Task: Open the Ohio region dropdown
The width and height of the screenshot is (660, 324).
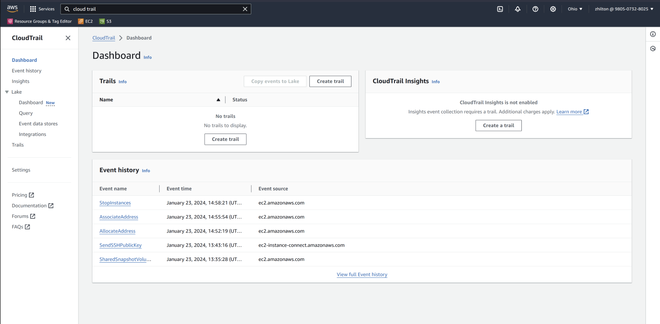Action: click(x=575, y=9)
